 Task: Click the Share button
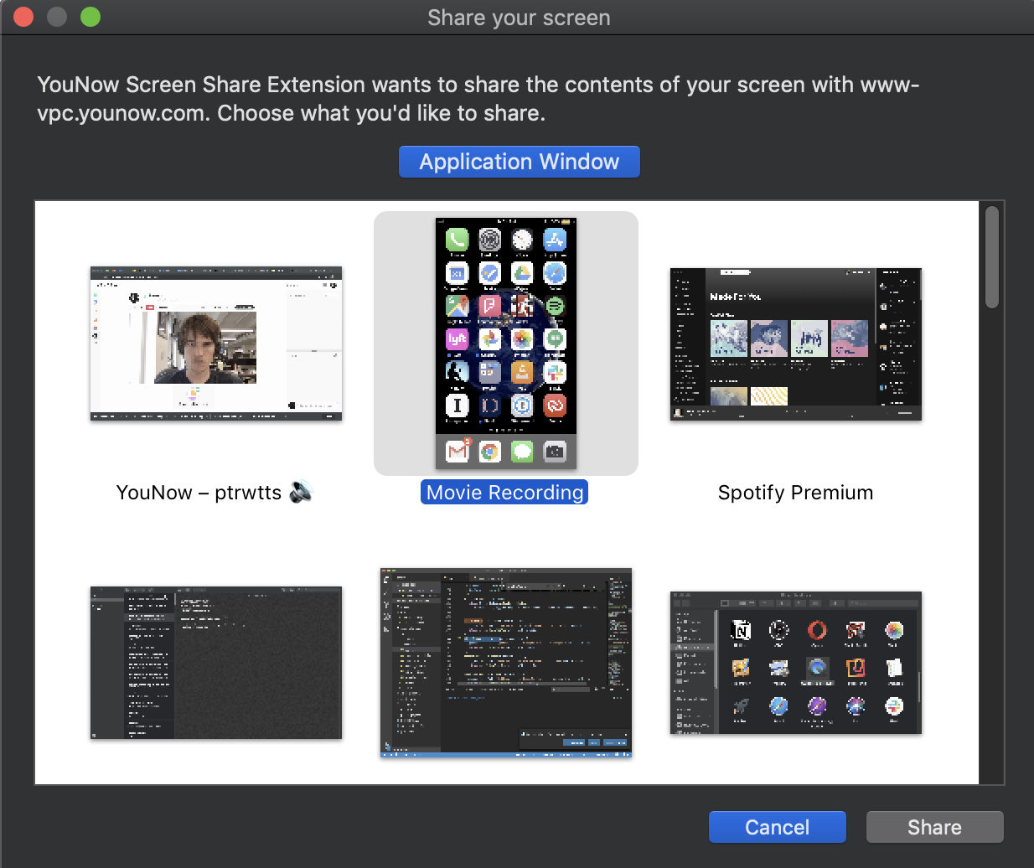coord(934,827)
